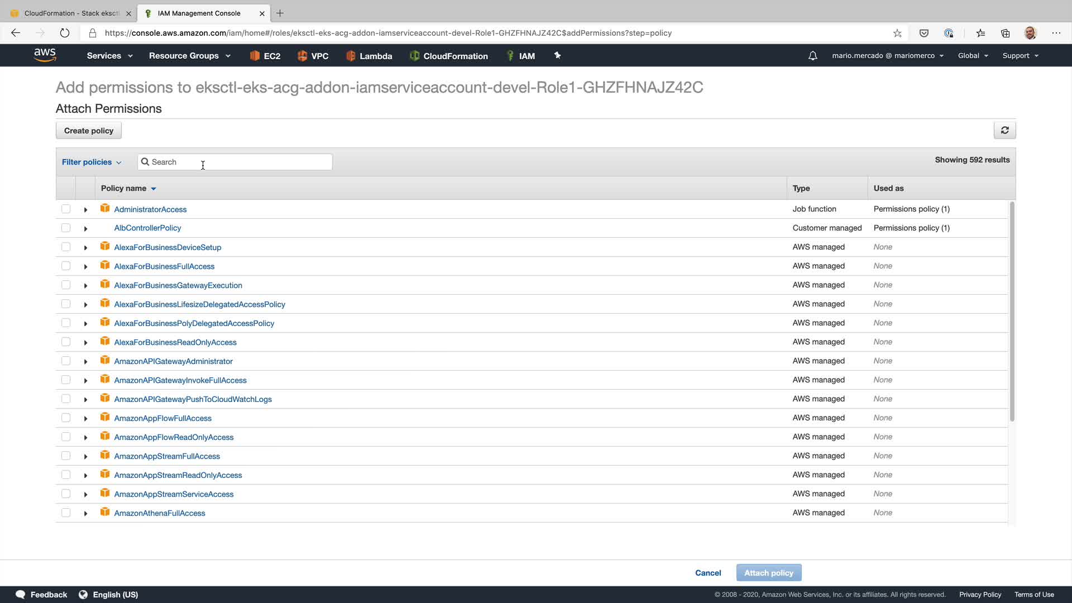
Task: Click the pin shortcuts icon
Action: coord(557,55)
